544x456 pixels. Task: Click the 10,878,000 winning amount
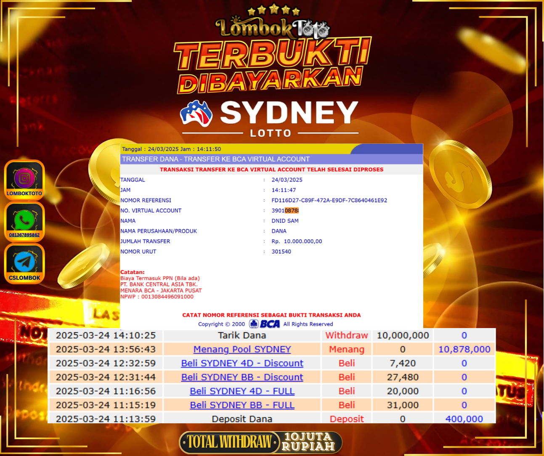464,349
